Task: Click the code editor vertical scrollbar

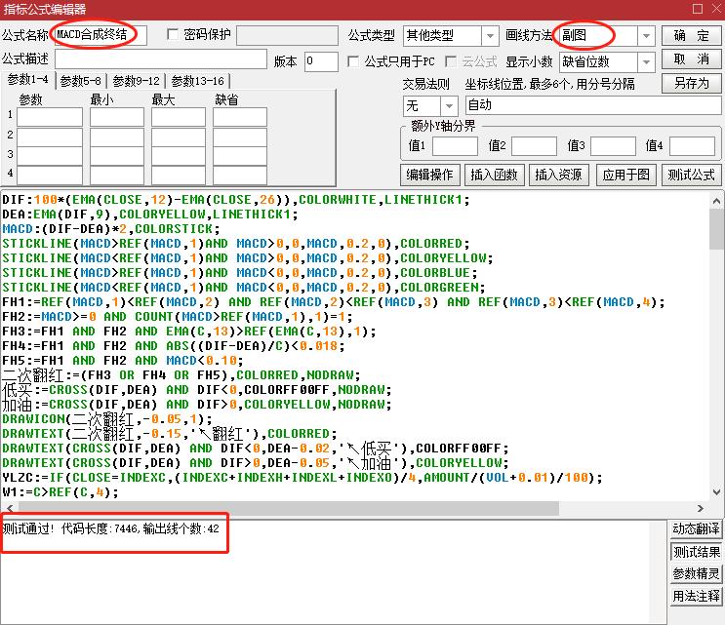Action: click(716, 351)
